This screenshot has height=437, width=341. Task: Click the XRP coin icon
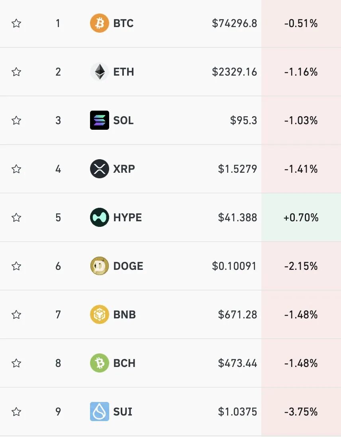tap(100, 169)
